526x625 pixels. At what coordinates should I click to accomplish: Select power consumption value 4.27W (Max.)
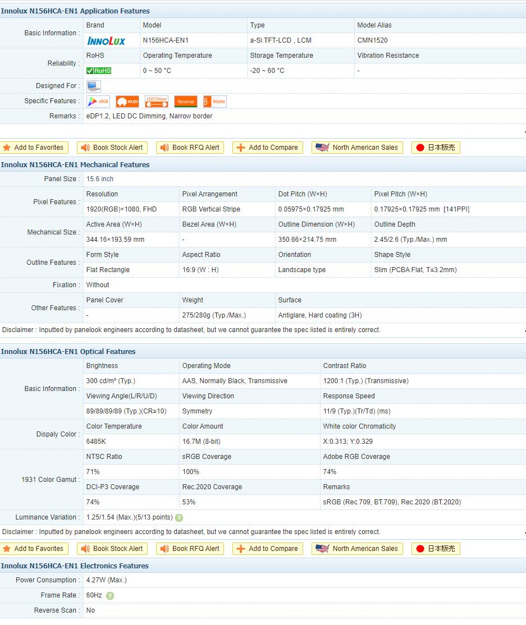click(x=107, y=580)
